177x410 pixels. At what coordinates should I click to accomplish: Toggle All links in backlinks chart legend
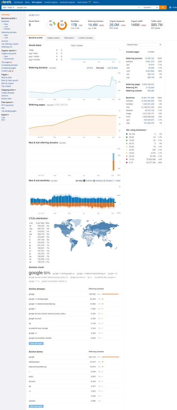(x=79, y=181)
